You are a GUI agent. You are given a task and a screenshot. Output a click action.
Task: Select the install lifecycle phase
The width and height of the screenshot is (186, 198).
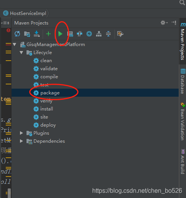(x=46, y=109)
